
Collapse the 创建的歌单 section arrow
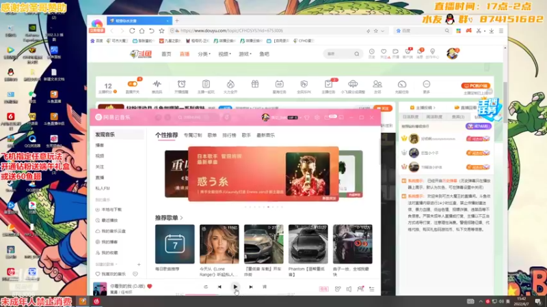pyautogui.click(x=116, y=265)
